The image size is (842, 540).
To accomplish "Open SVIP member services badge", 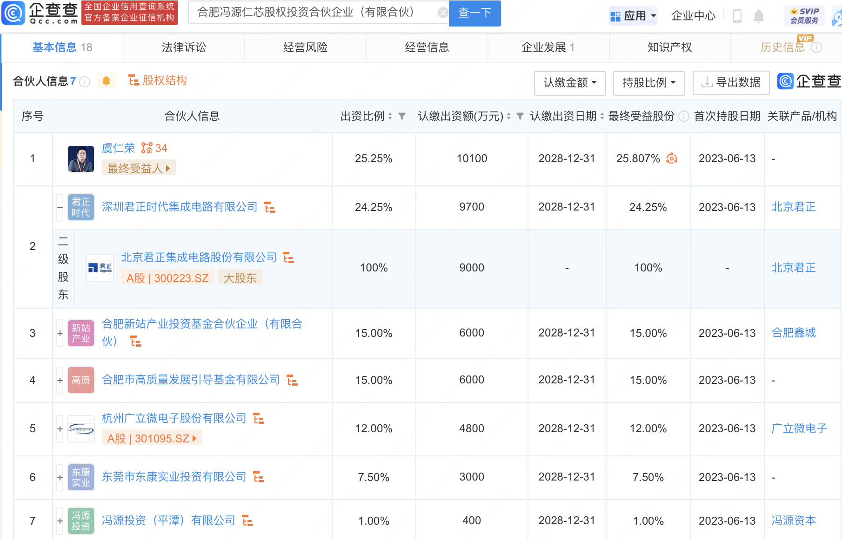I will click(805, 16).
